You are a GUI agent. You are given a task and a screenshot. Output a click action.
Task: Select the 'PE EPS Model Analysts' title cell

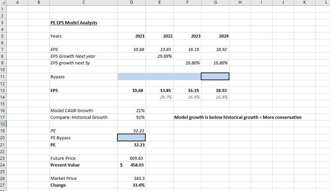83,22
